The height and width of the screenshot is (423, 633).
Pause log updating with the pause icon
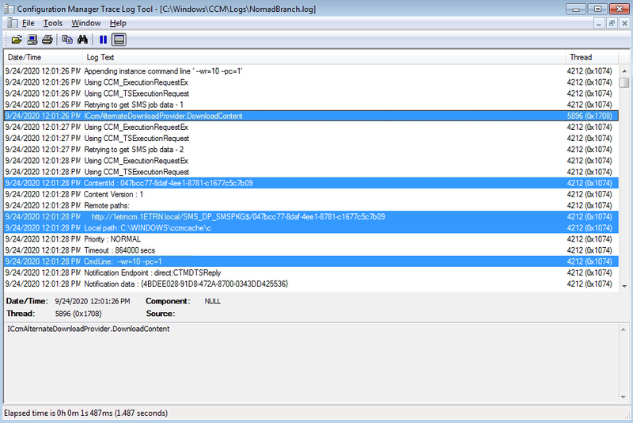click(103, 40)
